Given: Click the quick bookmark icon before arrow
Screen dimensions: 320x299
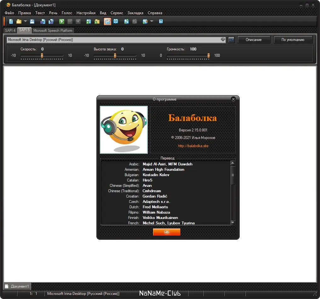Looking at the screenshot, I should [145, 21].
